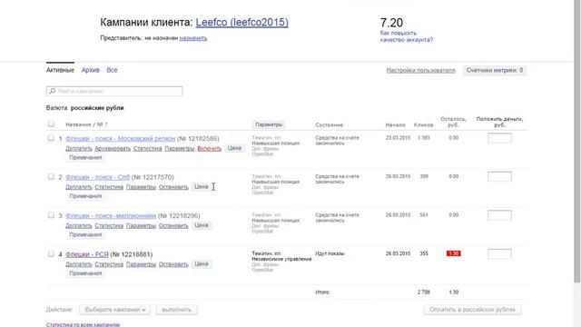Click payment amount field for campaign 12182586
The image size is (581, 327).
499,138
